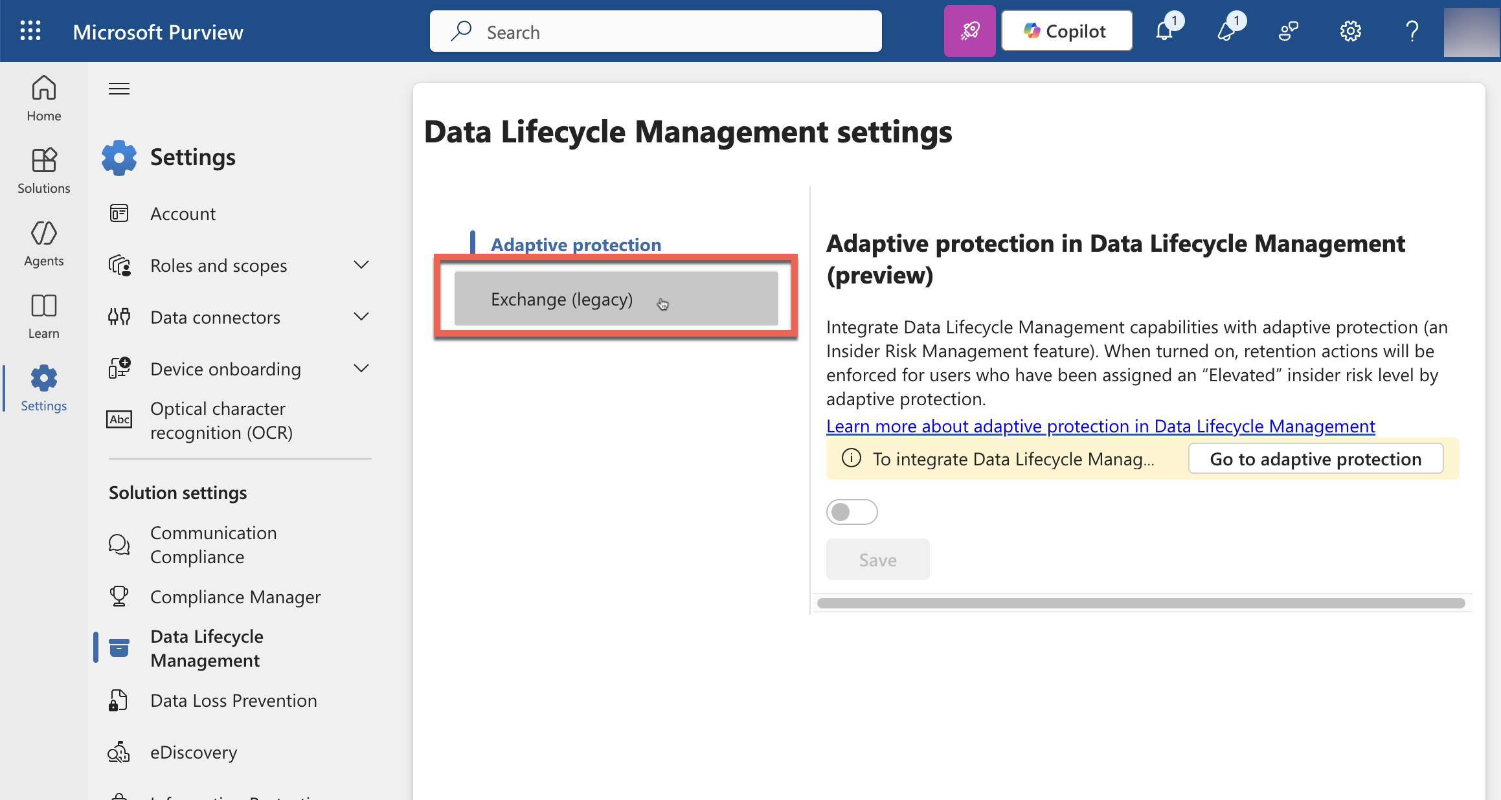Click the user profile avatar
This screenshot has height=800, width=1501.
1471,32
